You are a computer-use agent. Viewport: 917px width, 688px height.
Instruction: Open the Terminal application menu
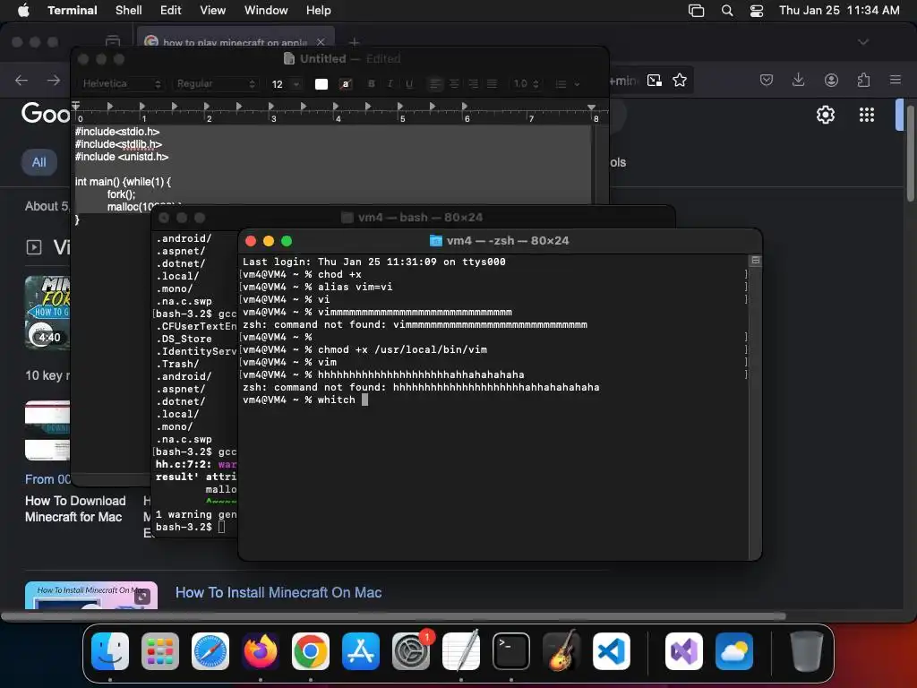tap(72, 11)
